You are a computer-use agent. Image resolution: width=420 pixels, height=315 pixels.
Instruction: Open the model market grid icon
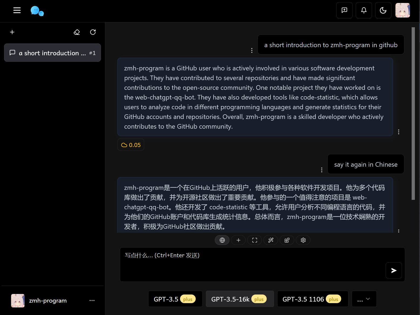[x=287, y=240]
